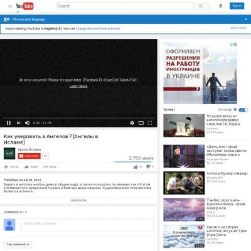Click the red Subscribe button
This screenshot has width=251, height=251.
[29, 156]
